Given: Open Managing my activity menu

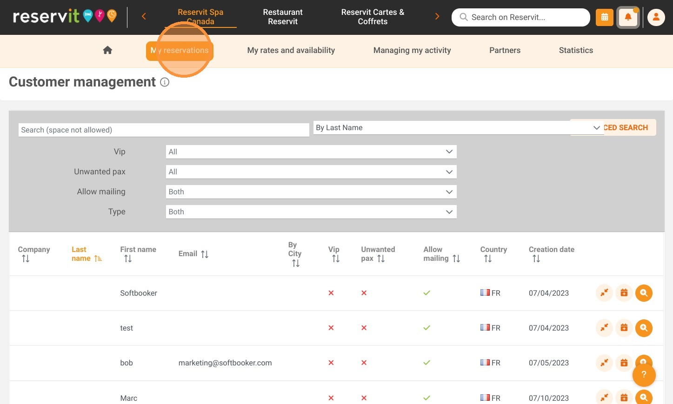Looking at the screenshot, I should tap(412, 50).
